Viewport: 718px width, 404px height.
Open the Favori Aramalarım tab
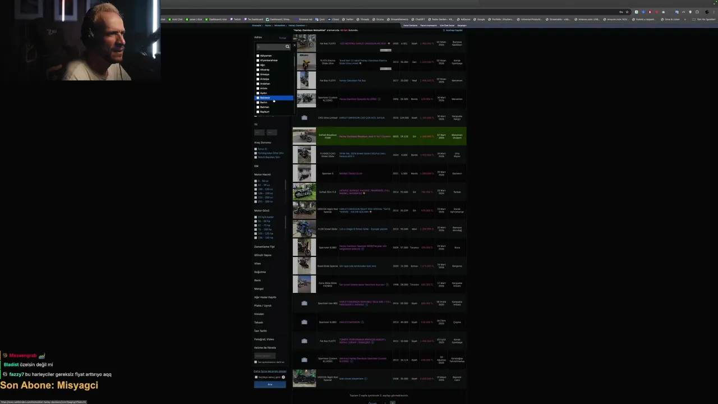click(429, 25)
